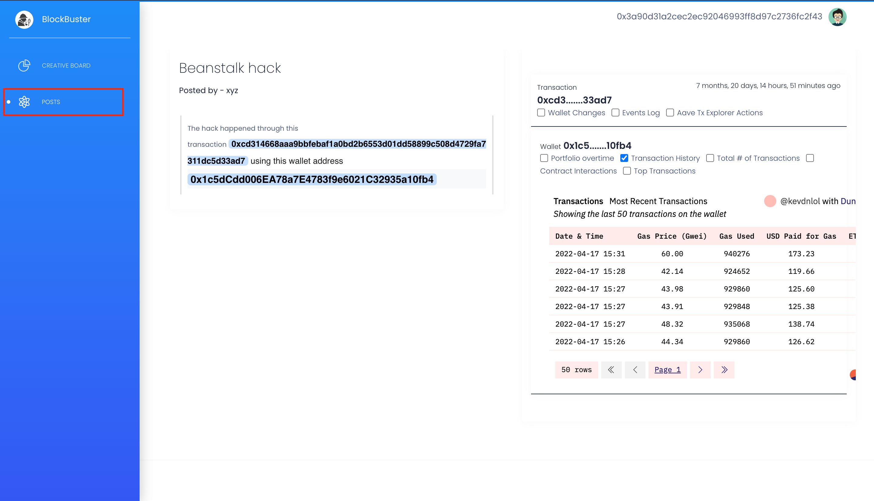Viewport: 874px width, 501px height.
Task: Open the Dune link next to @kevdnlol
Action: [848, 201]
